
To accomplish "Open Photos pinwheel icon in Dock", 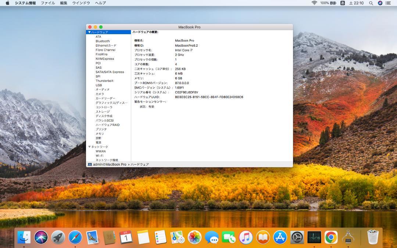I will (x=195, y=238).
